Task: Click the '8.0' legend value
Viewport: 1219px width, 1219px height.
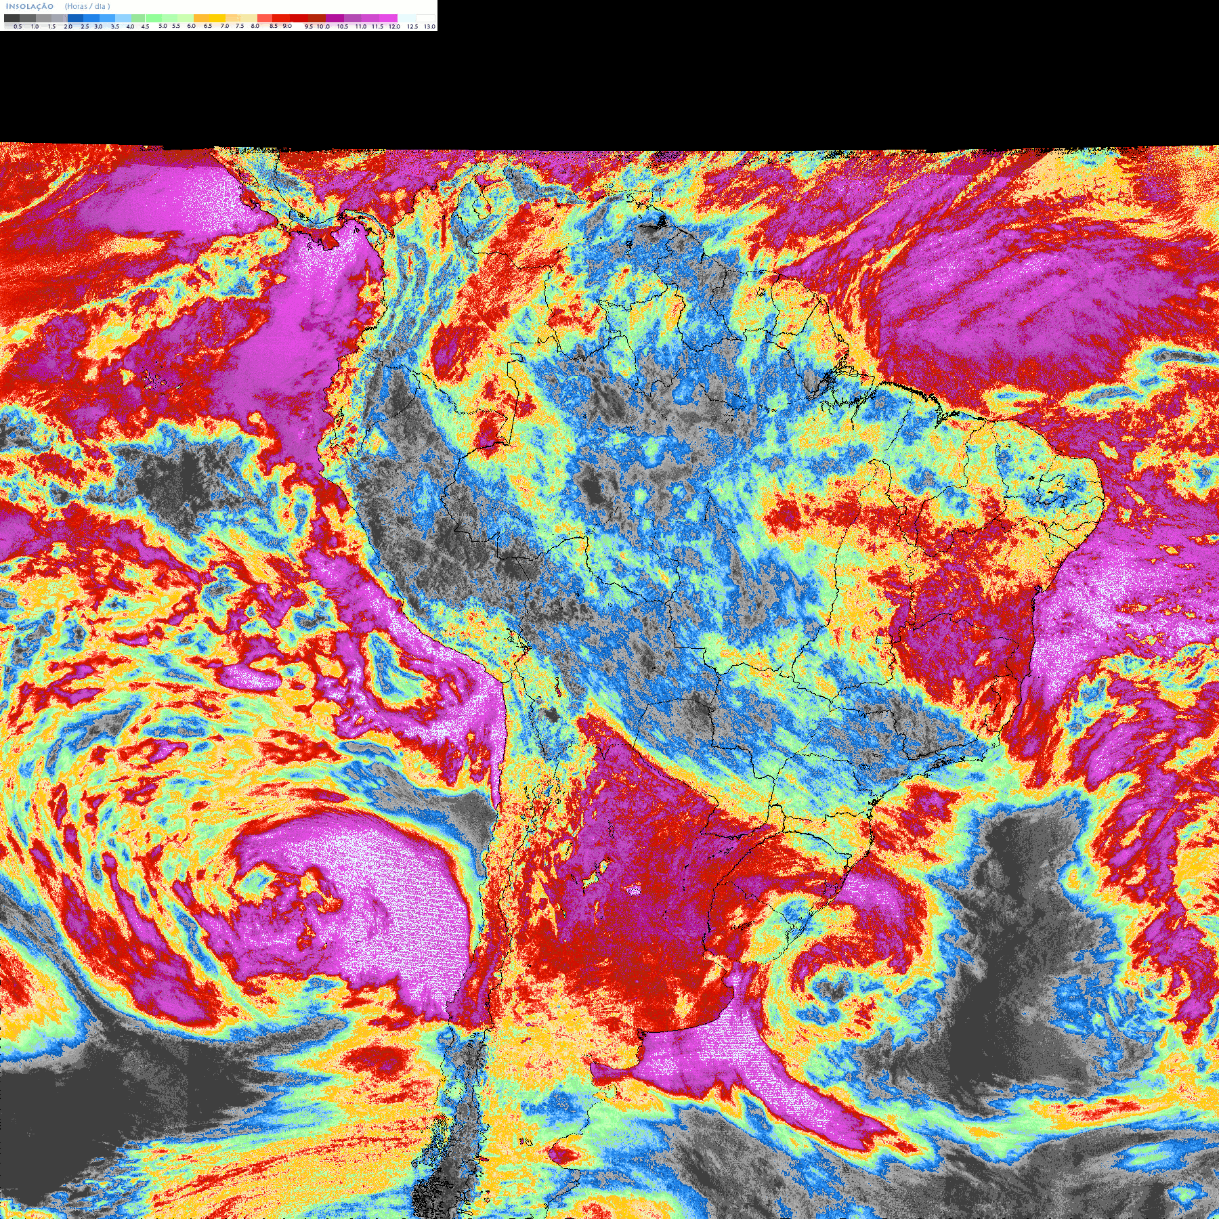Action: 255,26
